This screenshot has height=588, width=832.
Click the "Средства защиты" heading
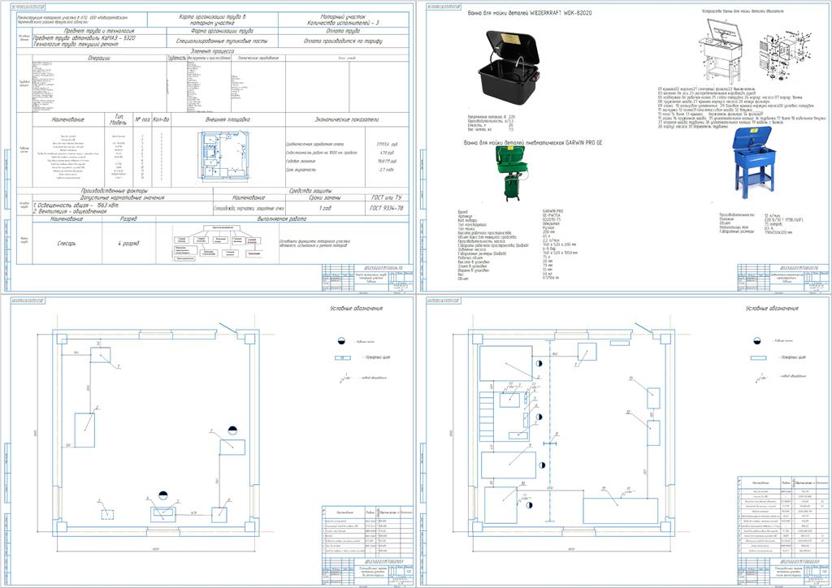311,190
